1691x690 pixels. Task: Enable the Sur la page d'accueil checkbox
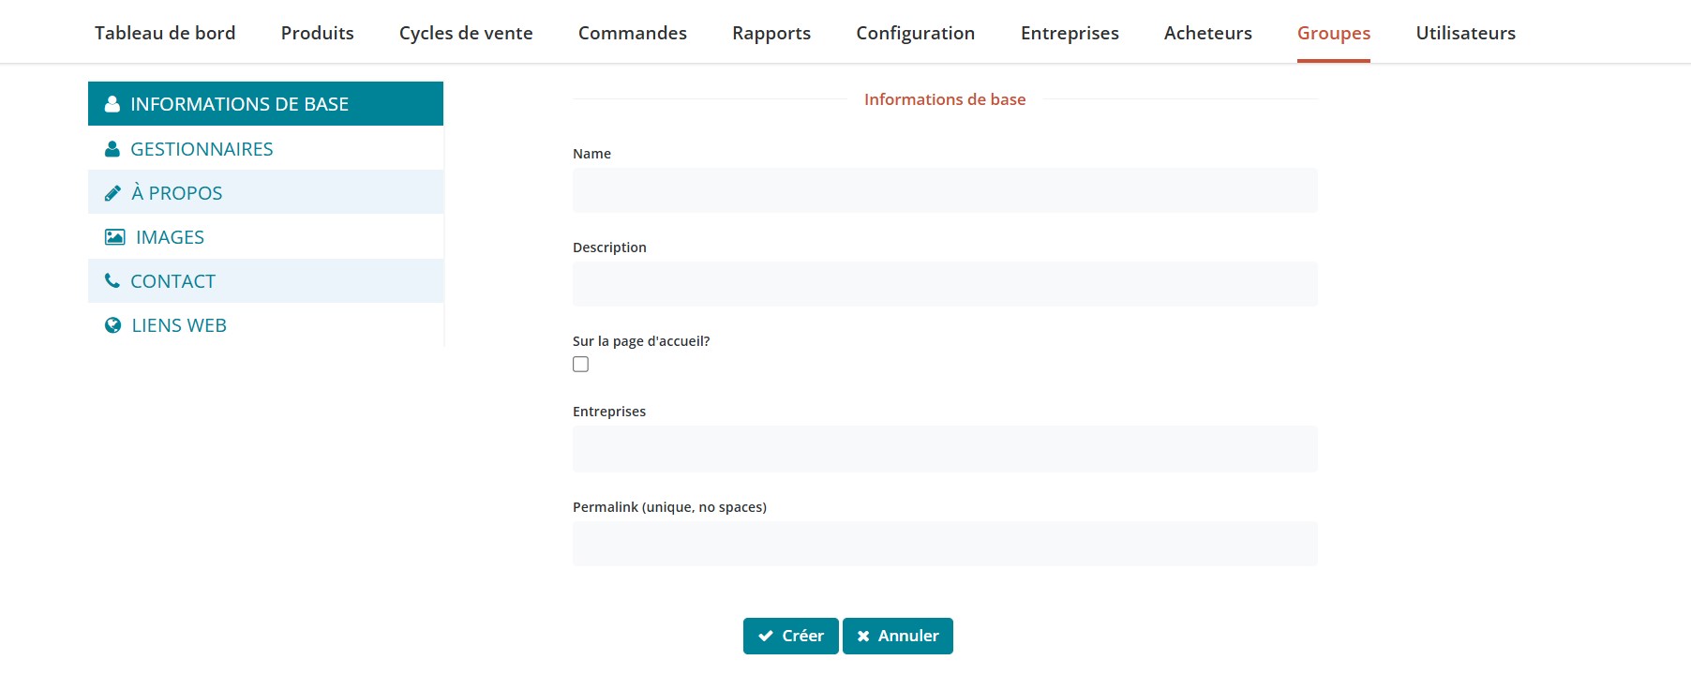coord(581,365)
